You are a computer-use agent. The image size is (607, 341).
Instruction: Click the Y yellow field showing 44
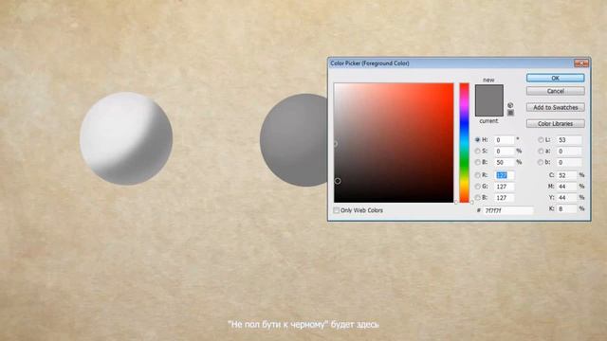[567, 198]
